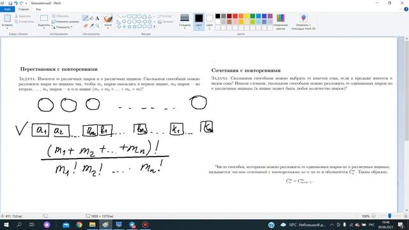
Task: Open the weather widget in taskbar
Action: [x=302, y=224]
